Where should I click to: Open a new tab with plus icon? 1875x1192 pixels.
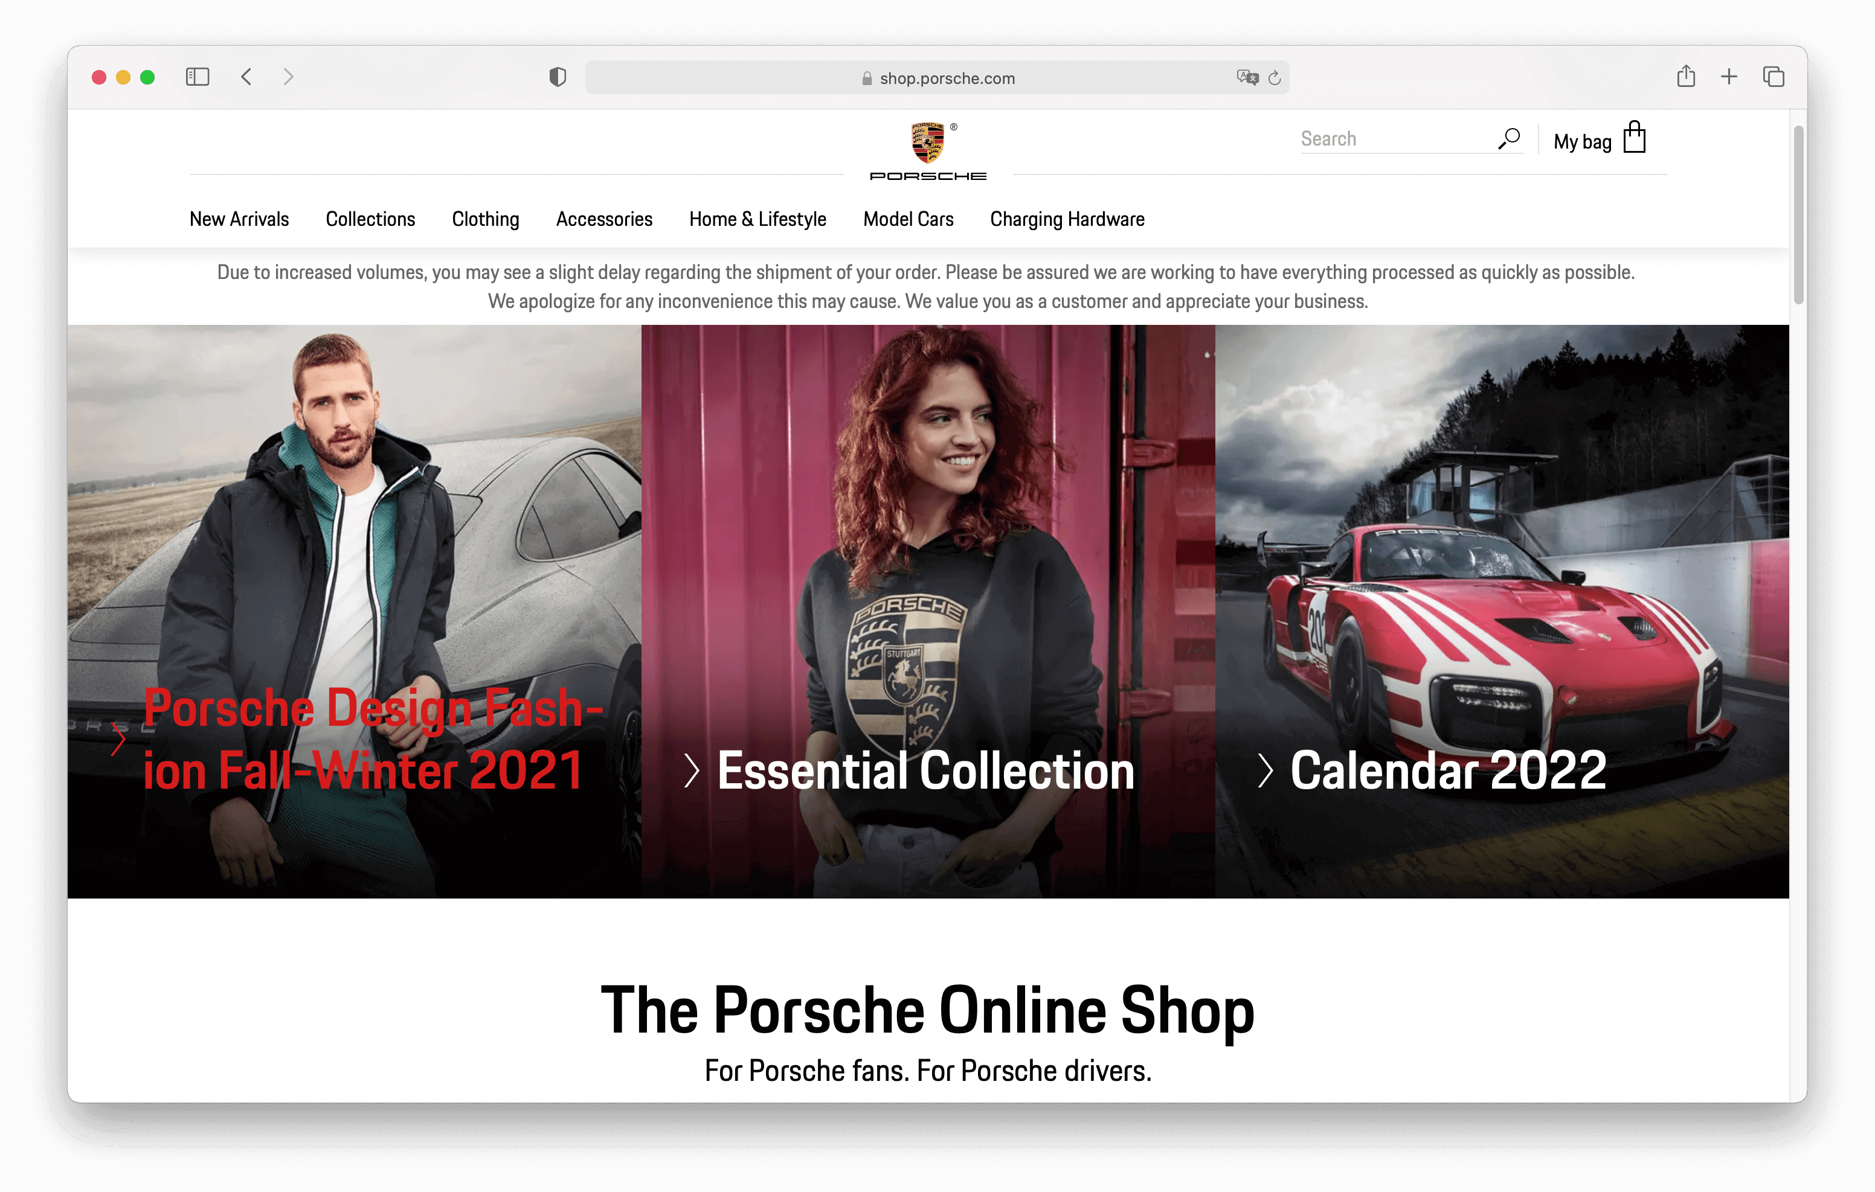click(x=1729, y=76)
